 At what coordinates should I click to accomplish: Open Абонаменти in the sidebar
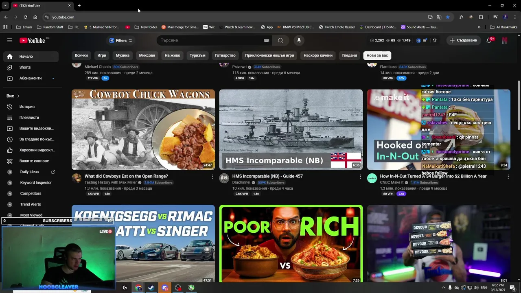[31, 78]
